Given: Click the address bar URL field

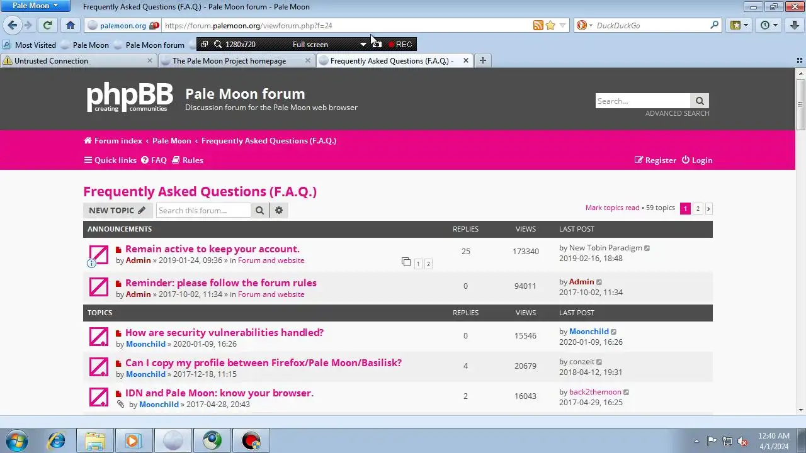Looking at the screenshot, I should (x=346, y=26).
